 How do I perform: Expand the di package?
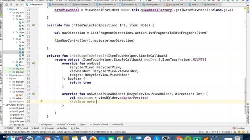coord(13,16)
